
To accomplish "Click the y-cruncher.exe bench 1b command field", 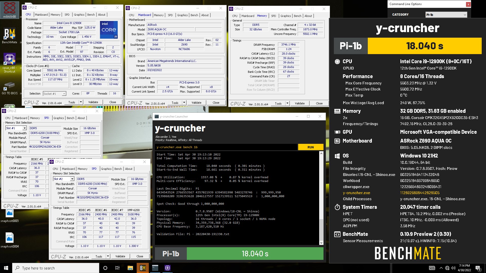I will [x=226, y=147].
